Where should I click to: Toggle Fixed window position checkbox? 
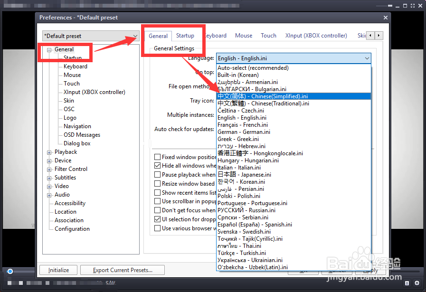[157, 157]
